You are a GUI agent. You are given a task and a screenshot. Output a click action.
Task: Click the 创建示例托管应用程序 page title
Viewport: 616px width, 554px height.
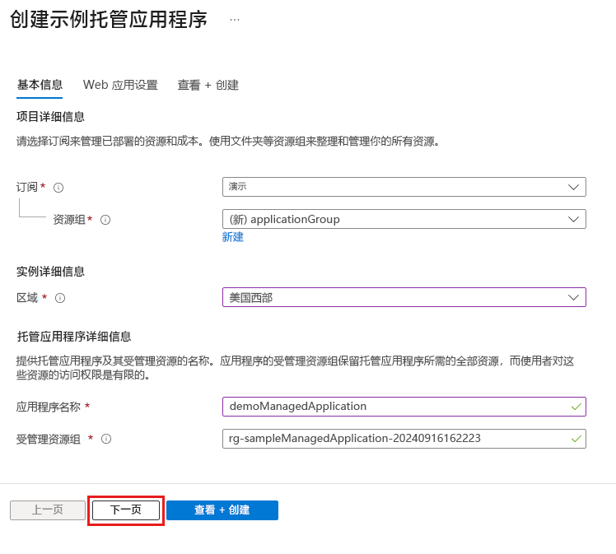[x=109, y=19]
